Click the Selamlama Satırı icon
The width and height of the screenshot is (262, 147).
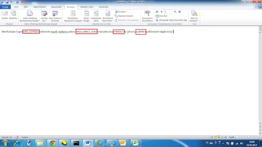coord(96,16)
